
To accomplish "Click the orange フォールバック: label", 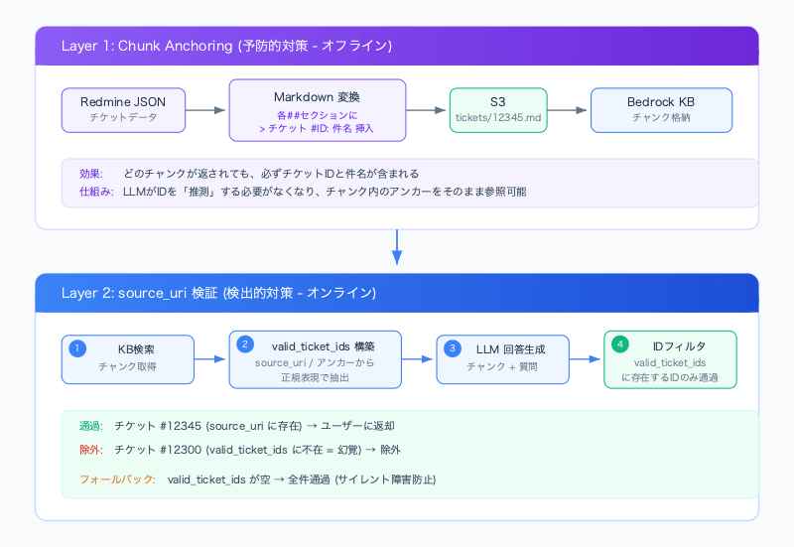I will point(117,479).
